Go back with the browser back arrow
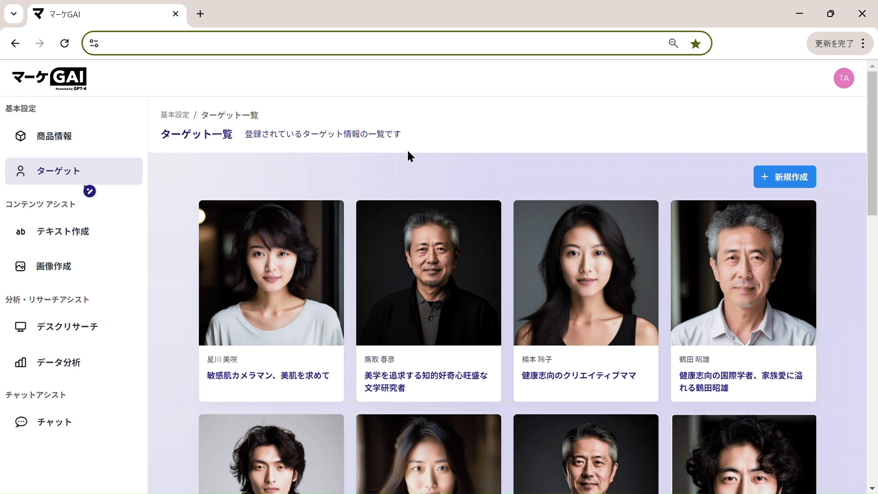The width and height of the screenshot is (878, 494). pyautogui.click(x=15, y=43)
